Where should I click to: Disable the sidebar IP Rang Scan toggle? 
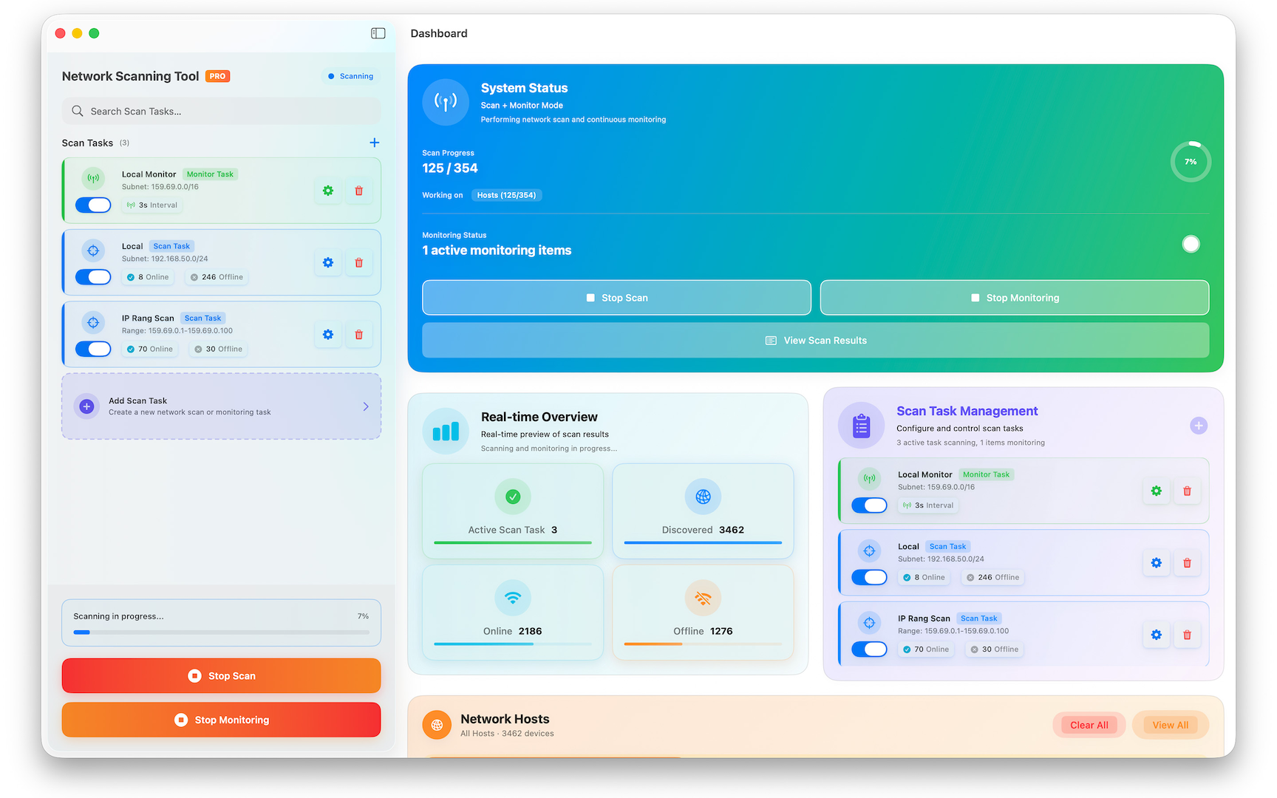[94, 349]
